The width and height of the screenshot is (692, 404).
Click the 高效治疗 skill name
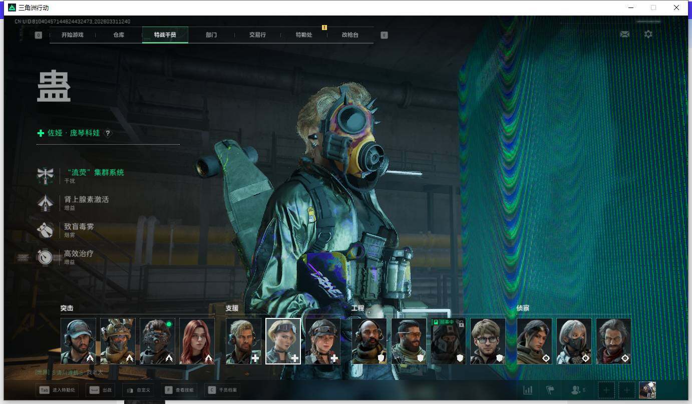pos(79,254)
